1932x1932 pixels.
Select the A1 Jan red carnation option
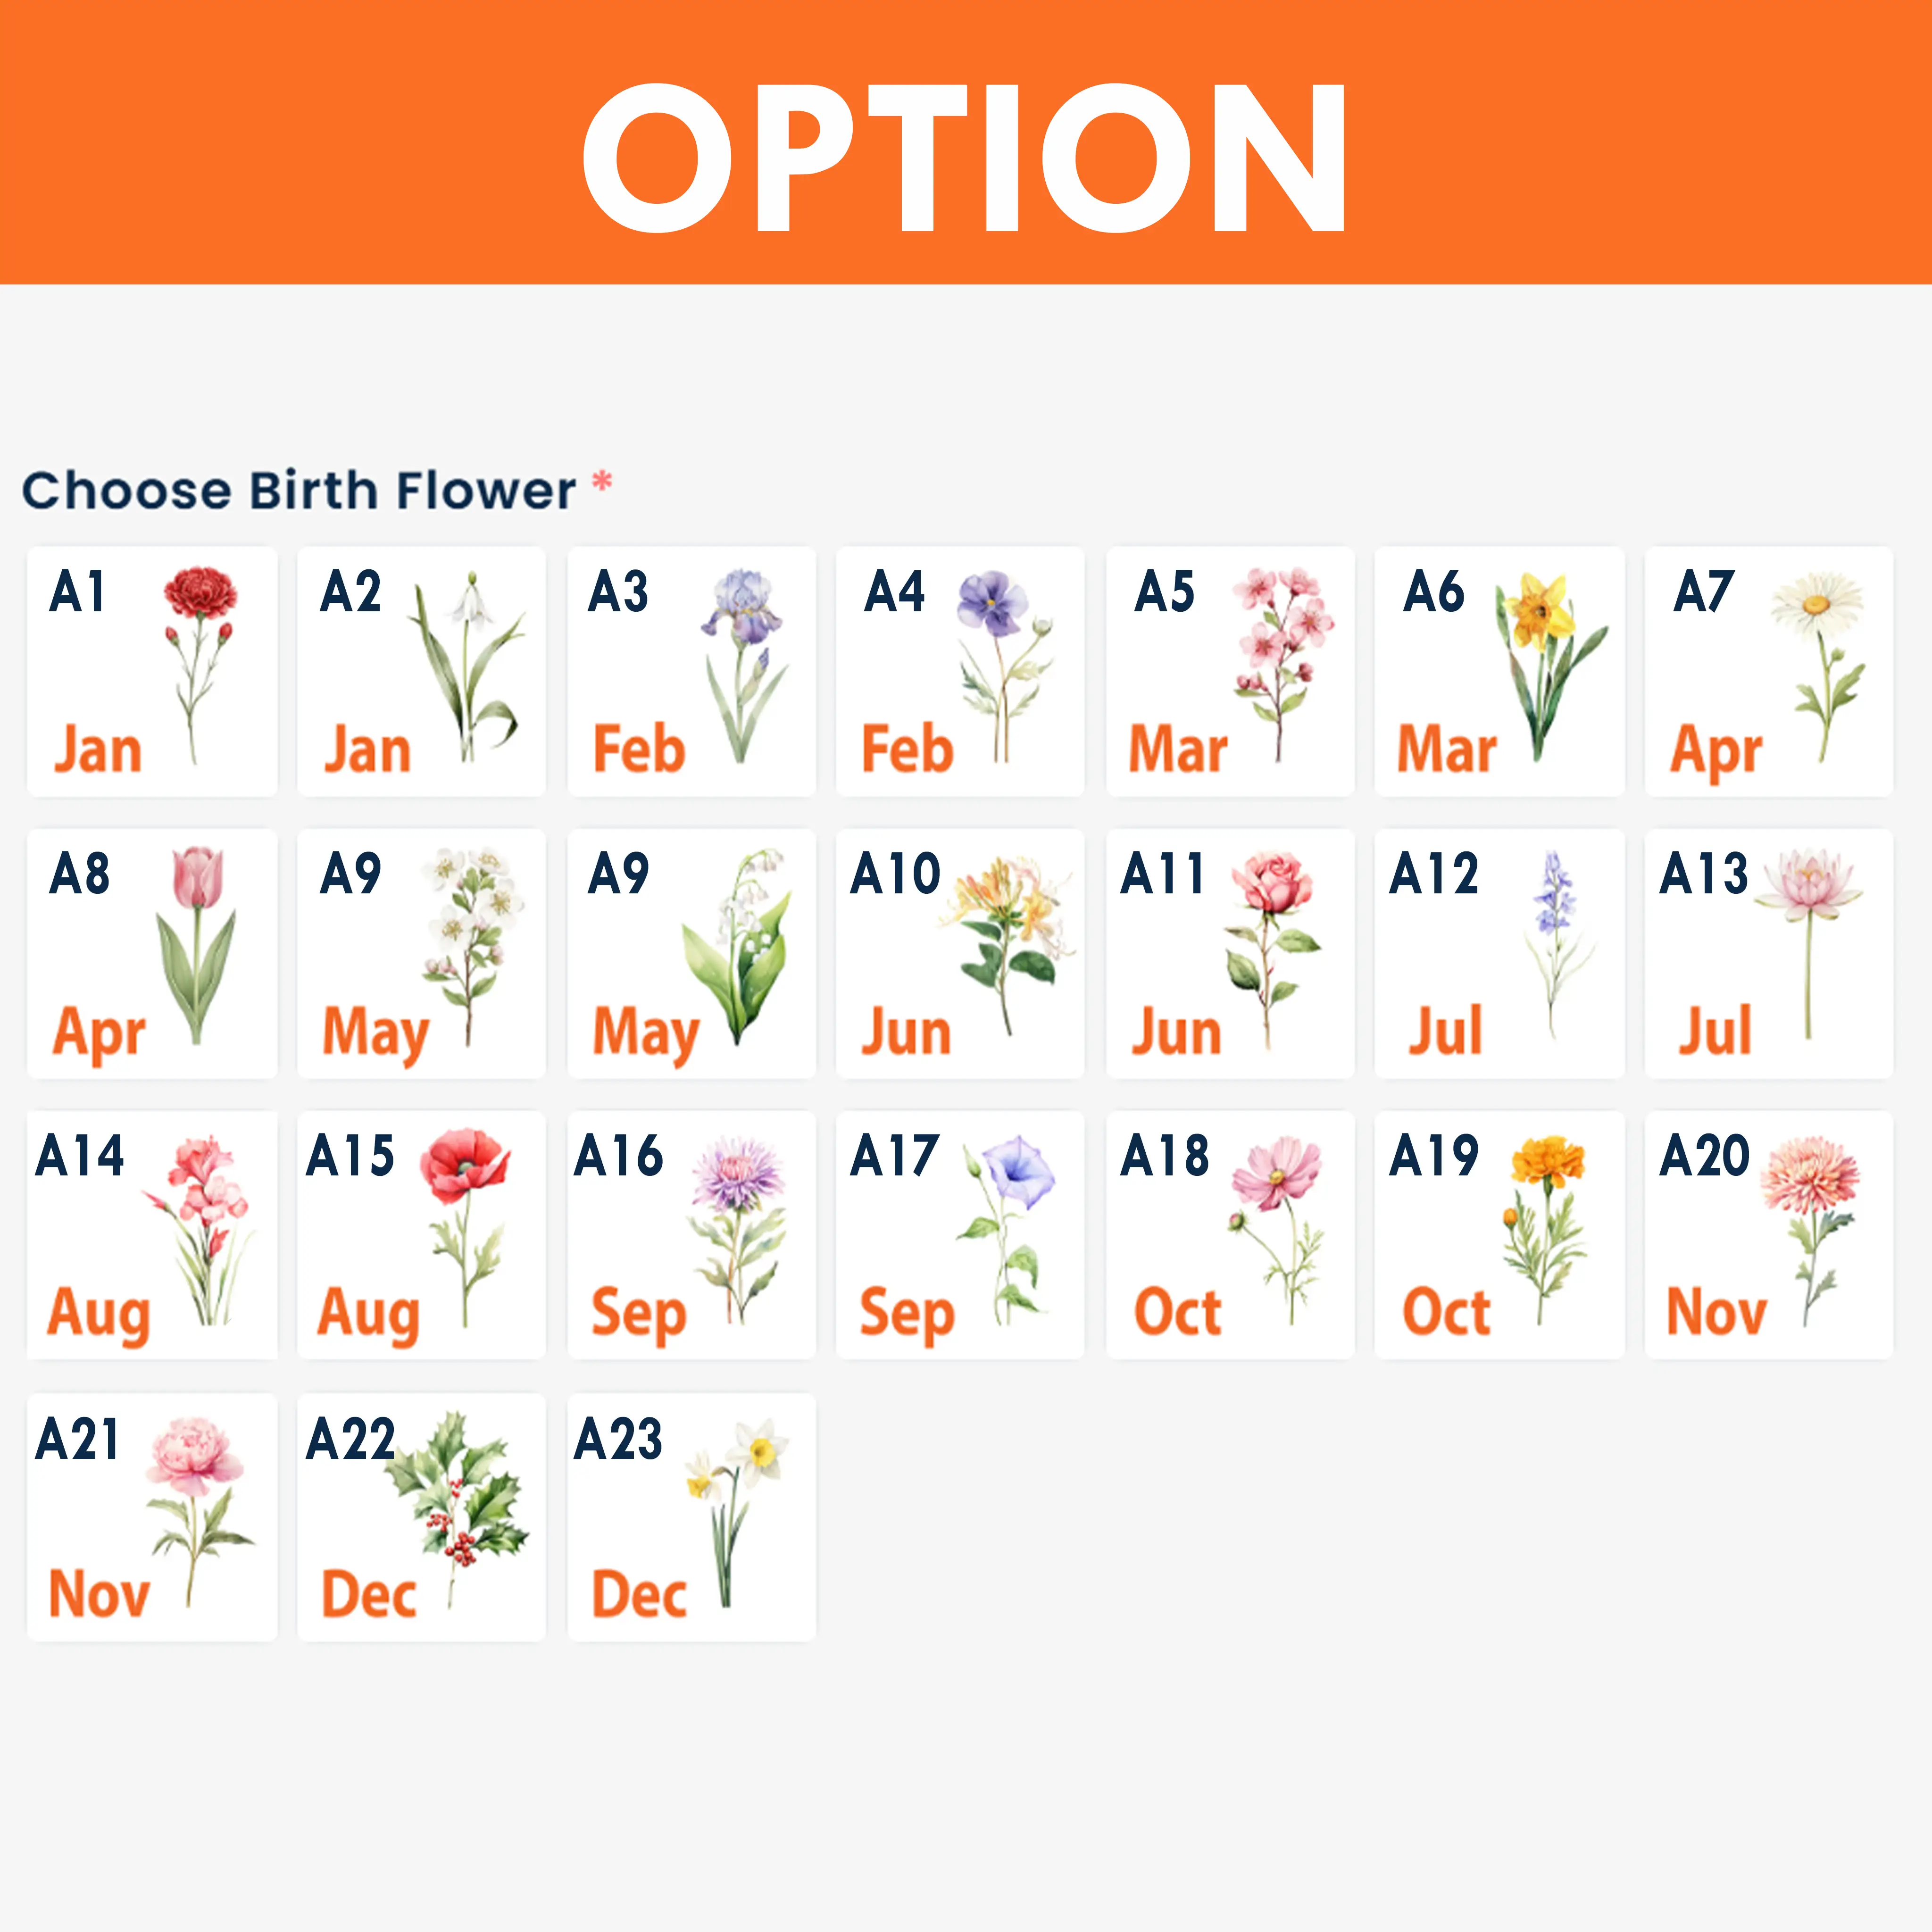click(152, 671)
